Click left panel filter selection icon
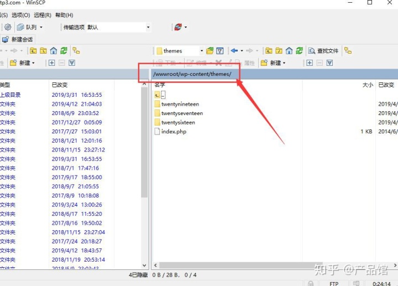The height and width of the screenshot is (286, 398). point(72,63)
